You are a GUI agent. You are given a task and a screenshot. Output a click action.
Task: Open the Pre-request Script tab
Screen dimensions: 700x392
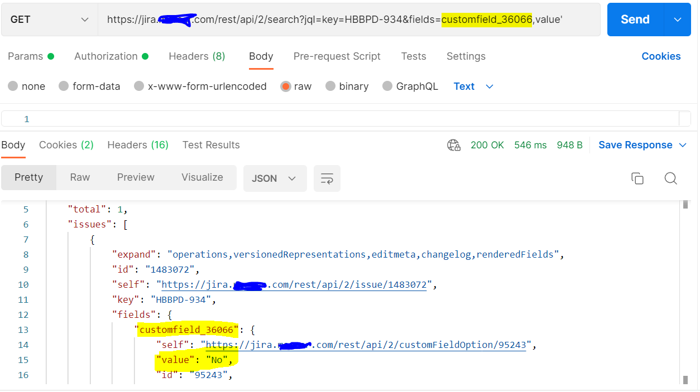pyautogui.click(x=337, y=56)
